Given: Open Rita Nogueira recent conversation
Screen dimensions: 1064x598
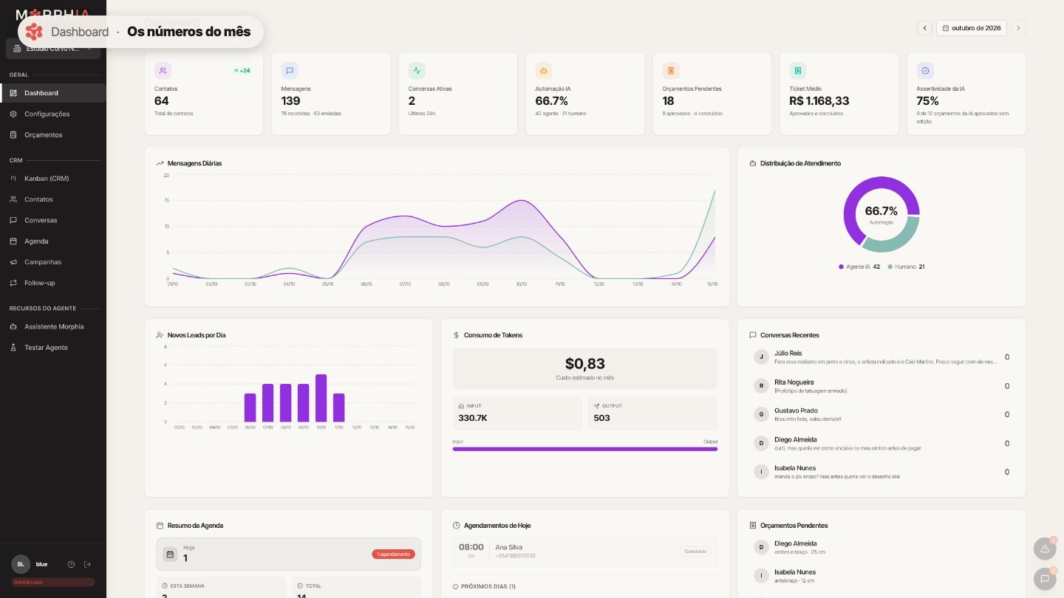Looking at the screenshot, I should (881, 386).
